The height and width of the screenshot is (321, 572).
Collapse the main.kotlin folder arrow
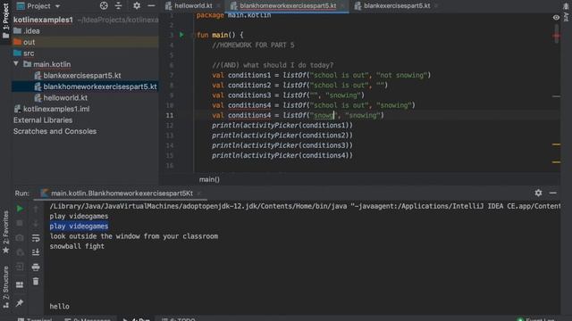16,64
